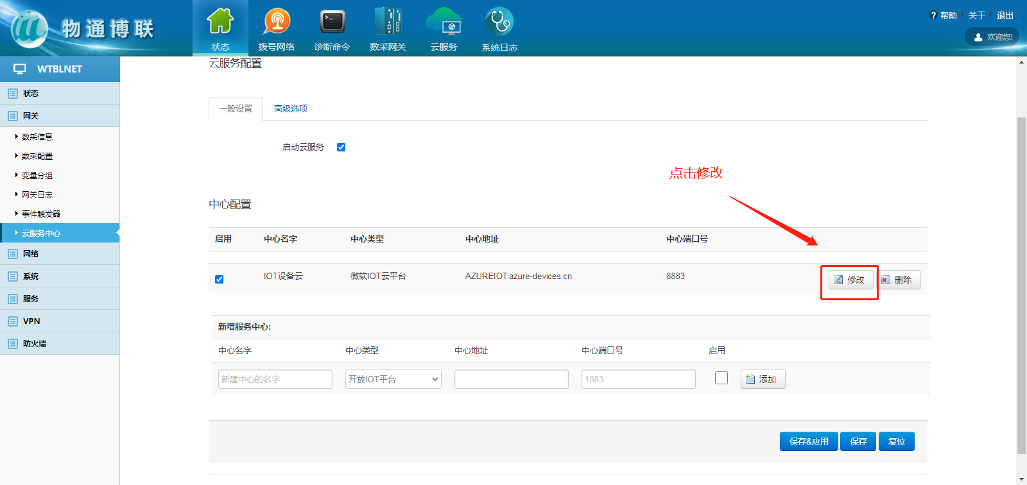Click the AZUREIOT.azure-devices.cn address cell
Viewport: 1027px width, 485px height.
(519, 277)
